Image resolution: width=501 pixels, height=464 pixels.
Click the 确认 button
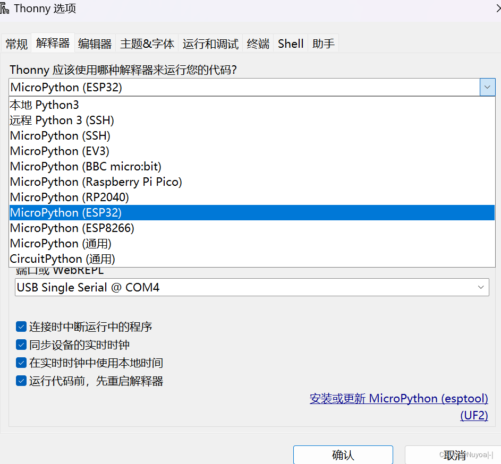[343, 455]
